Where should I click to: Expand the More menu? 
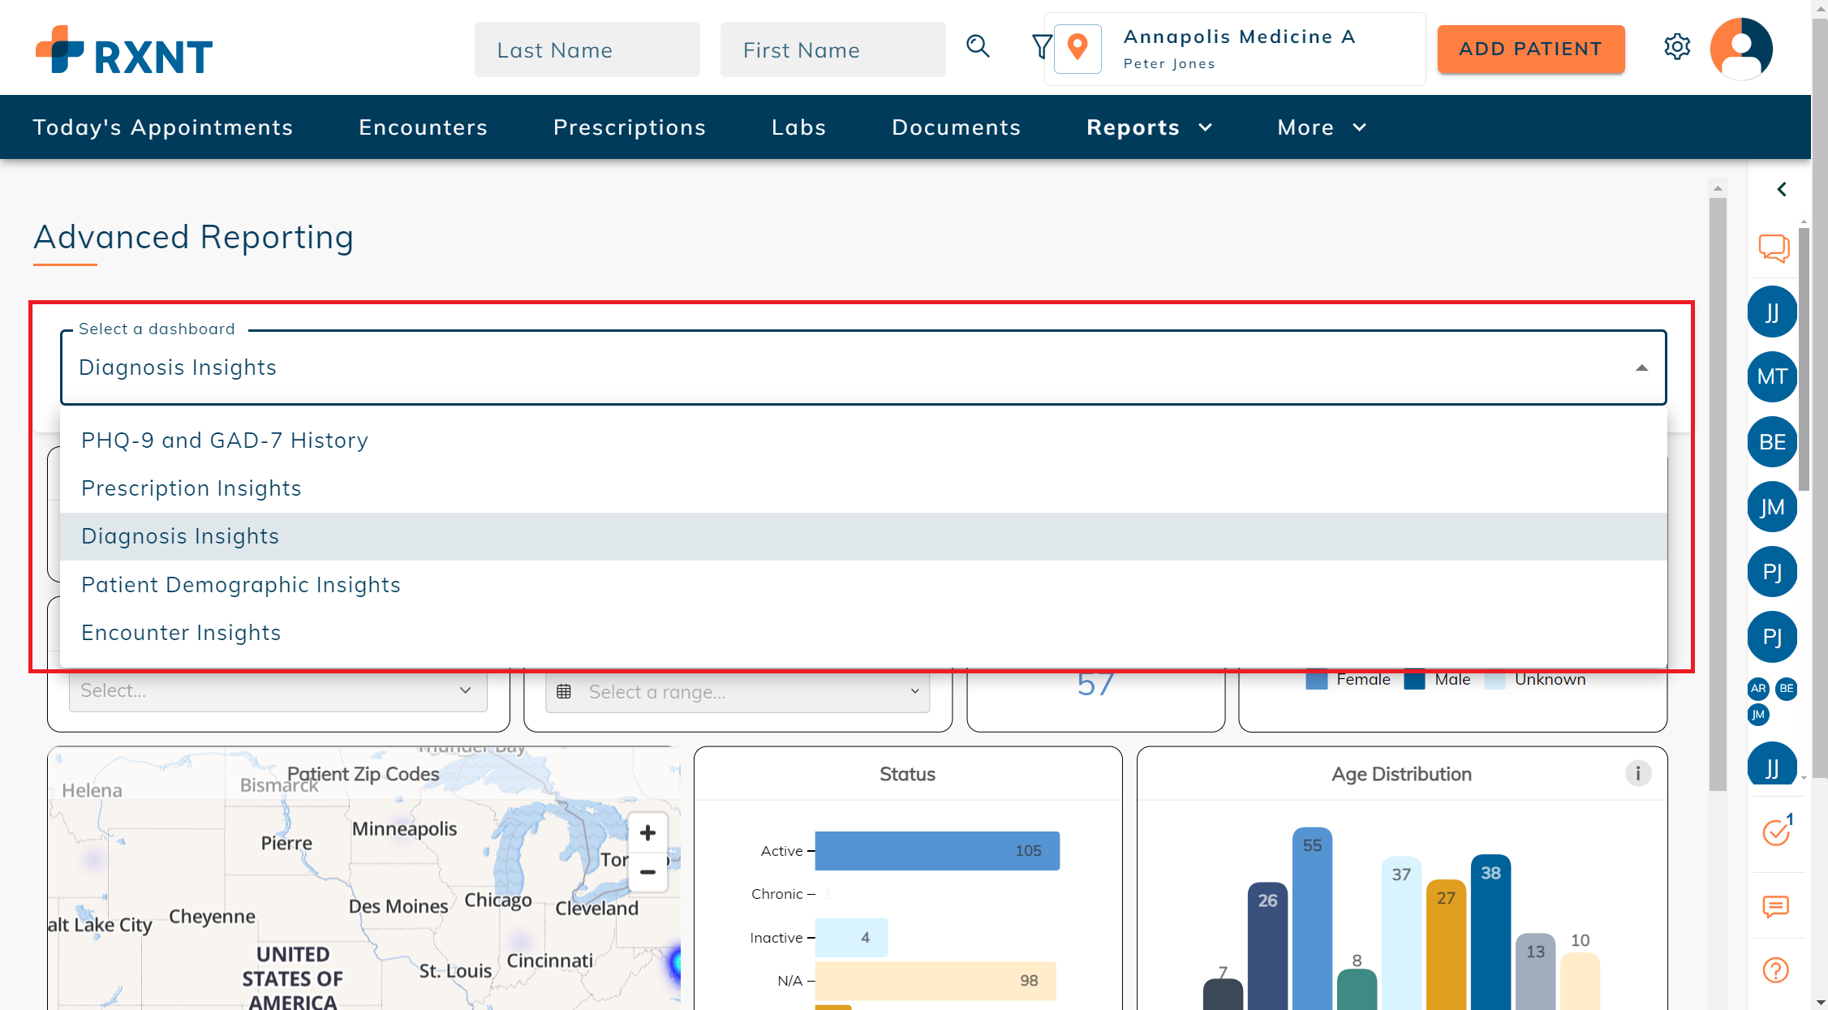[x=1322, y=127]
